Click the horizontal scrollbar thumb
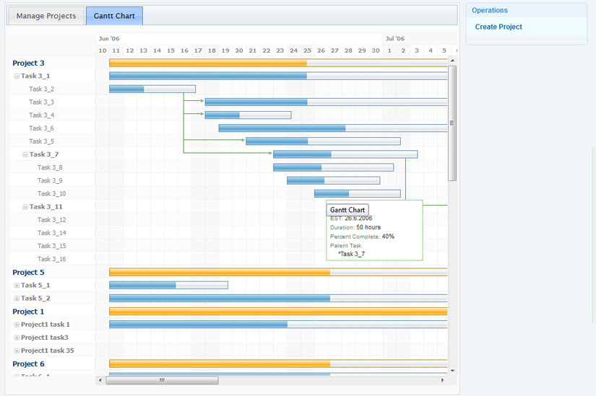 tap(162, 379)
